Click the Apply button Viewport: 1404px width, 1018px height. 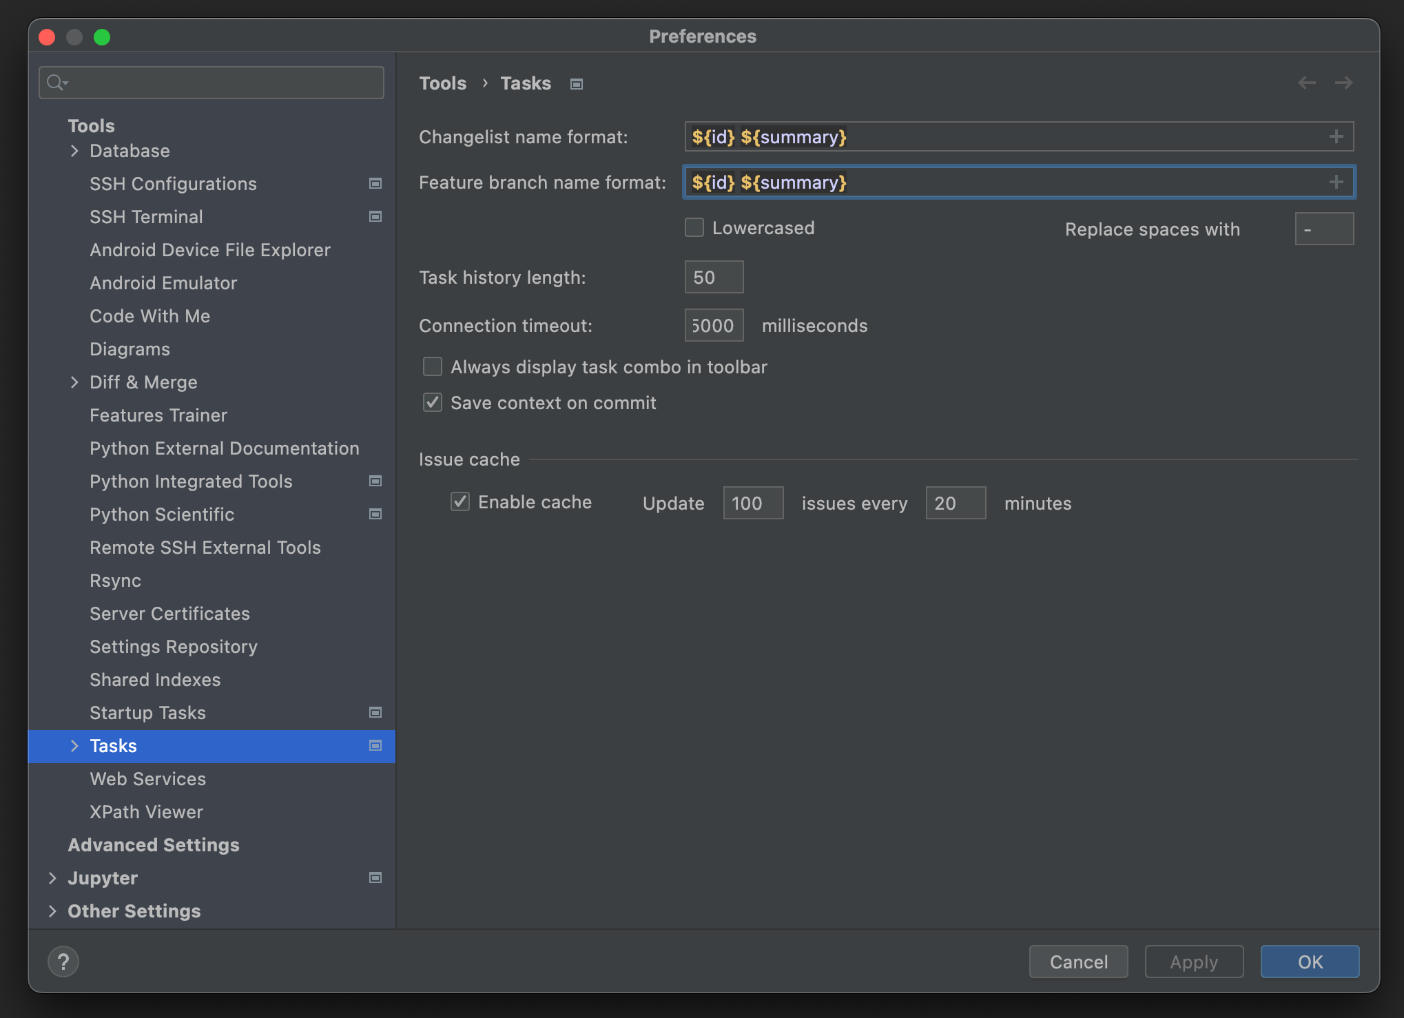tap(1194, 962)
